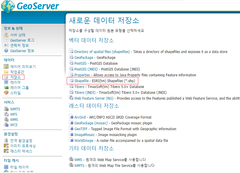Click the 연락처 정보 card icon

point(6,45)
